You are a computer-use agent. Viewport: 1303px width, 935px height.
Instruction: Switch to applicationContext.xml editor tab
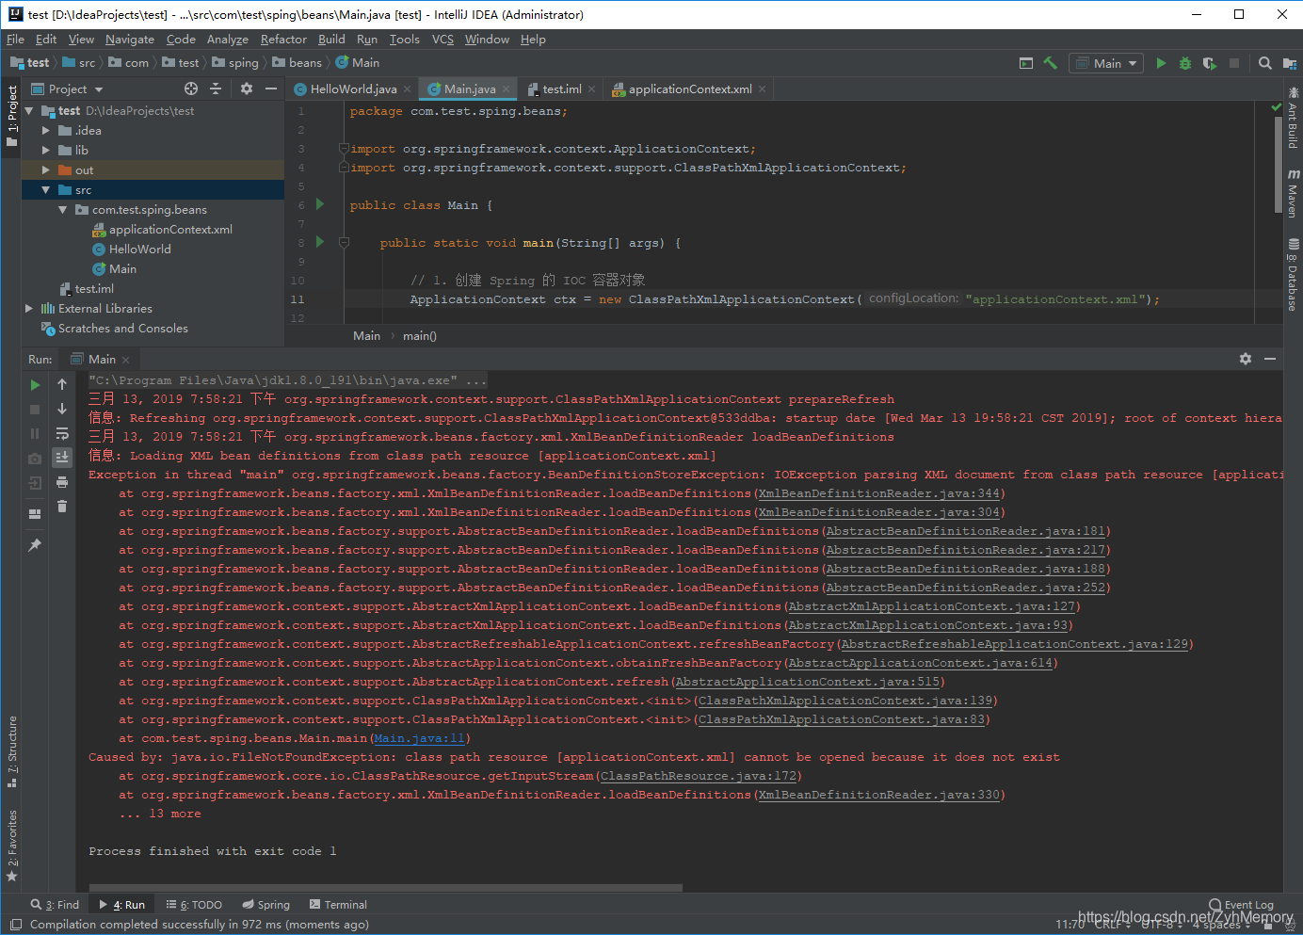point(690,89)
